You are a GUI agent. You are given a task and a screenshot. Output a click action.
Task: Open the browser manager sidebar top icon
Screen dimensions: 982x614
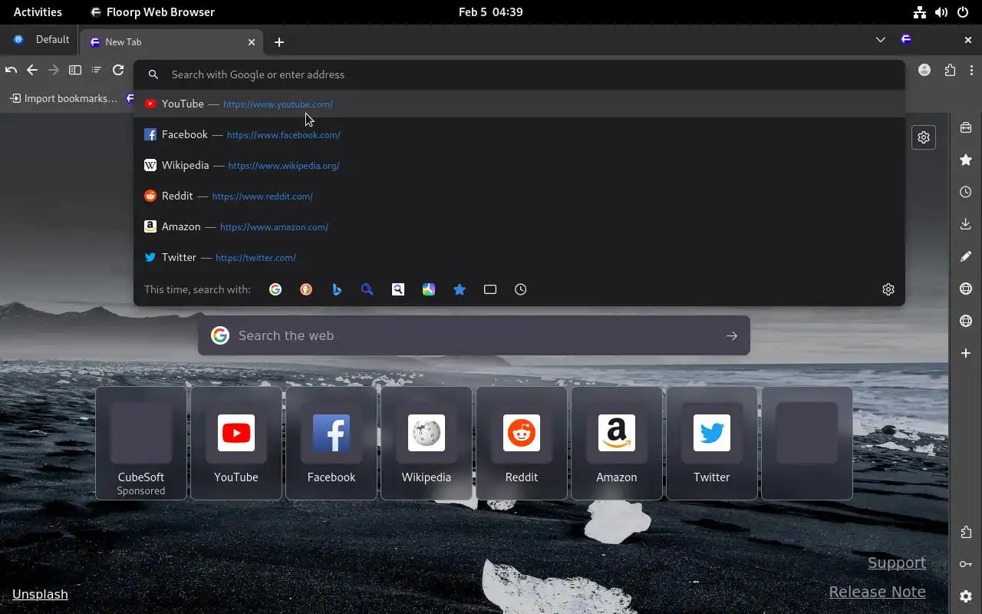966,127
